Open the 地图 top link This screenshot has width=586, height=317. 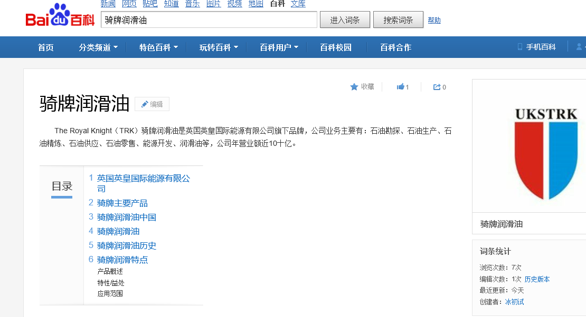tap(256, 4)
